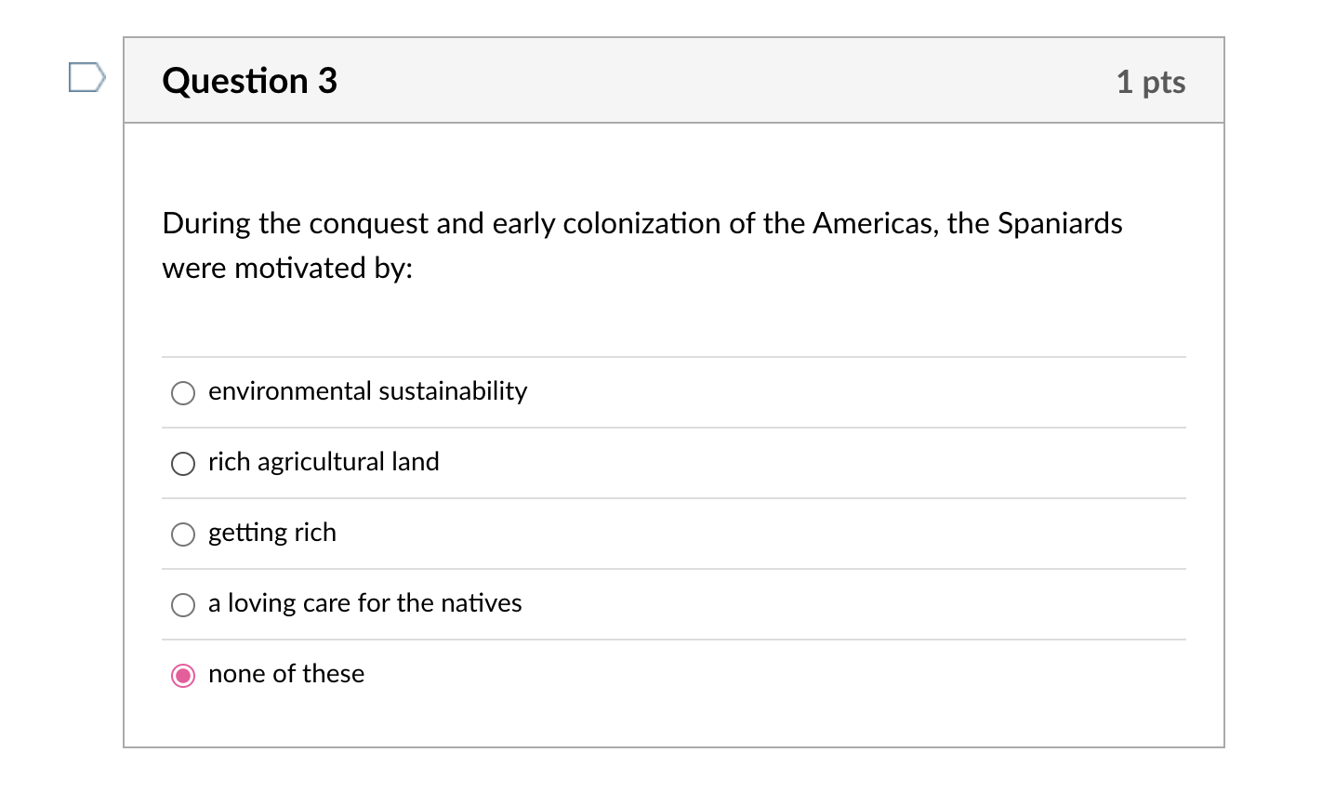Viewport: 1322px width, 792px height.
Task: Click the question prompt paragraph
Action: click(641, 244)
